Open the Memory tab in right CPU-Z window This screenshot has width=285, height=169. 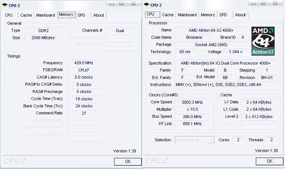tap(208, 15)
